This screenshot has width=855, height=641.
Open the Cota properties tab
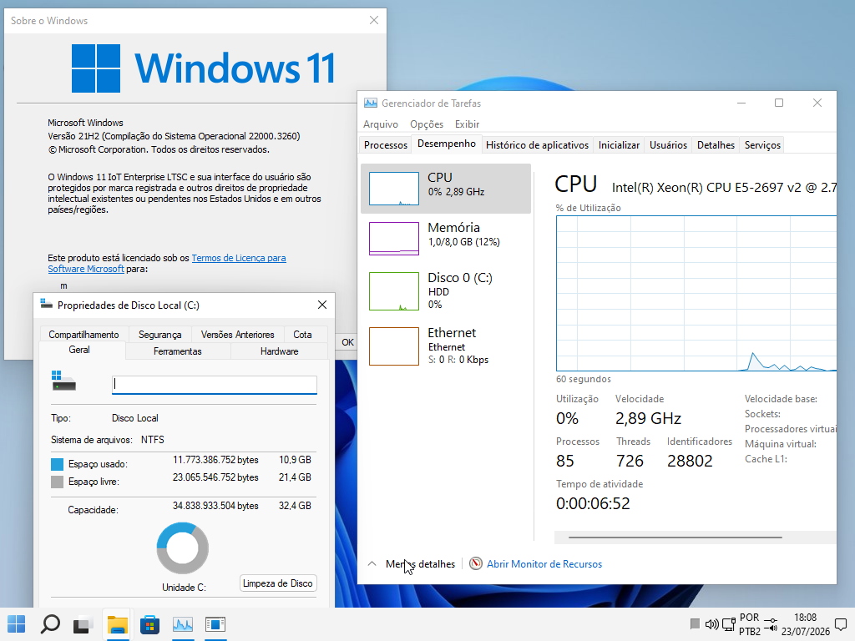[x=302, y=334]
